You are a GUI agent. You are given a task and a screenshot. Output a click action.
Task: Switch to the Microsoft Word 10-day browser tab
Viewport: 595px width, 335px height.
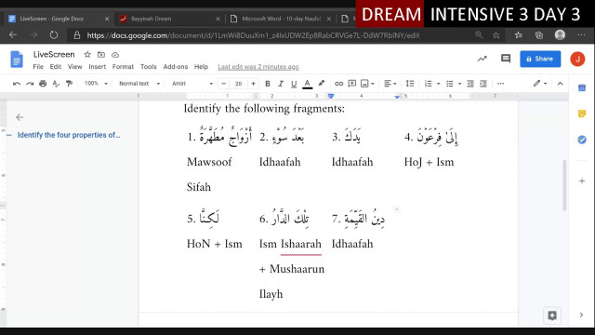[281, 19]
